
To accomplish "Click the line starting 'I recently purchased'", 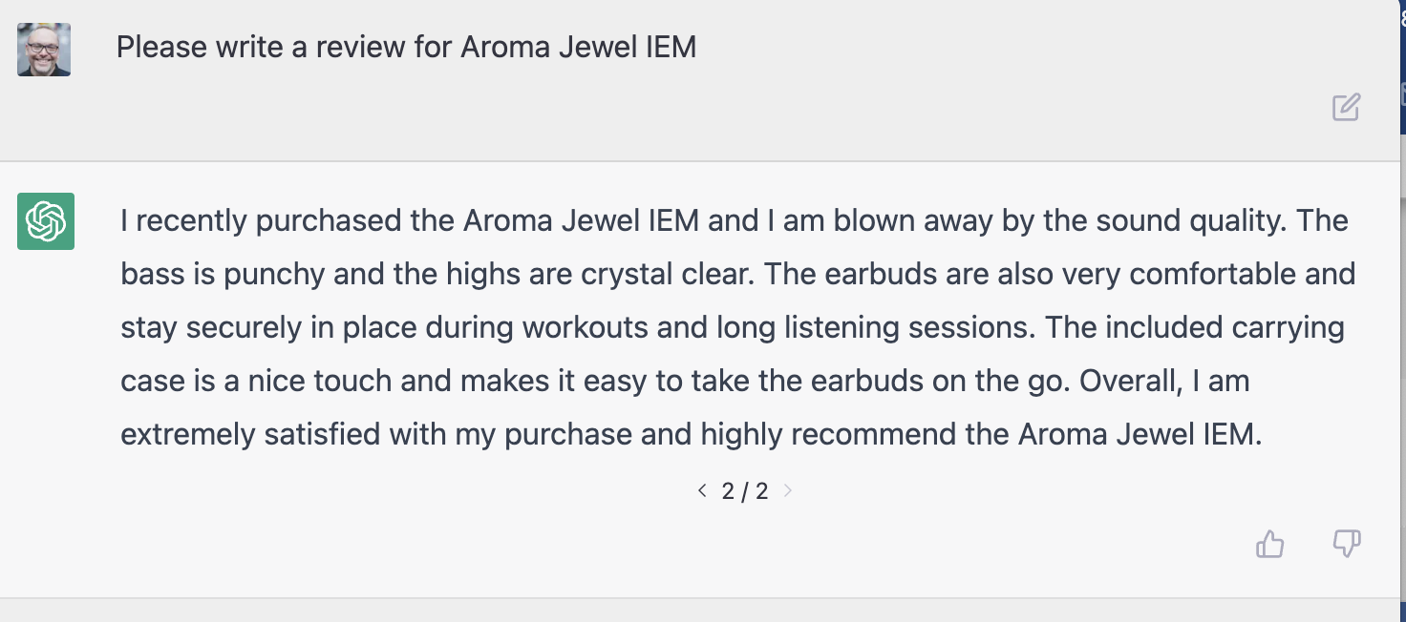I will point(735,221).
